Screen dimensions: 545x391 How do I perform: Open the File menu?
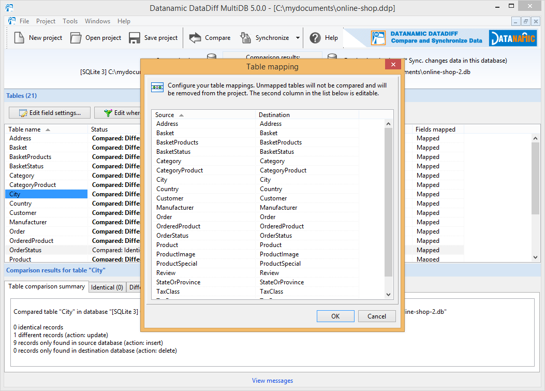(24, 21)
